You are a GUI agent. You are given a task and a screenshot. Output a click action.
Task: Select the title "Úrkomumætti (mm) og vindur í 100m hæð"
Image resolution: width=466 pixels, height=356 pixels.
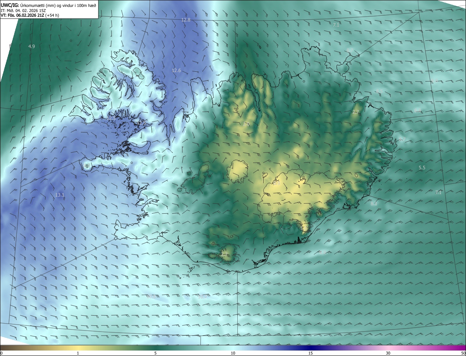pos(58,5)
